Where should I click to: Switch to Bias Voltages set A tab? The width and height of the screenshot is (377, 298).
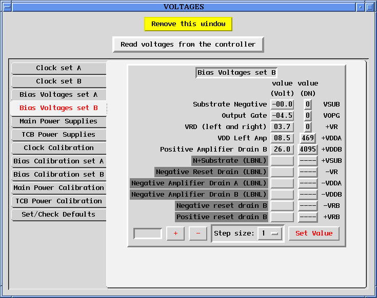coord(58,95)
